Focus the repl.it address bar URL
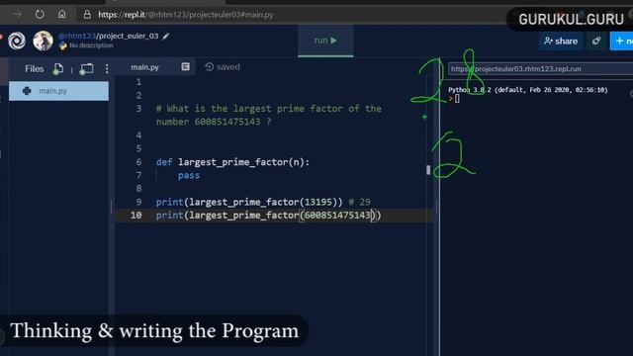Image resolution: width=633 pixels, height=356 pixels. pos(186,15)
